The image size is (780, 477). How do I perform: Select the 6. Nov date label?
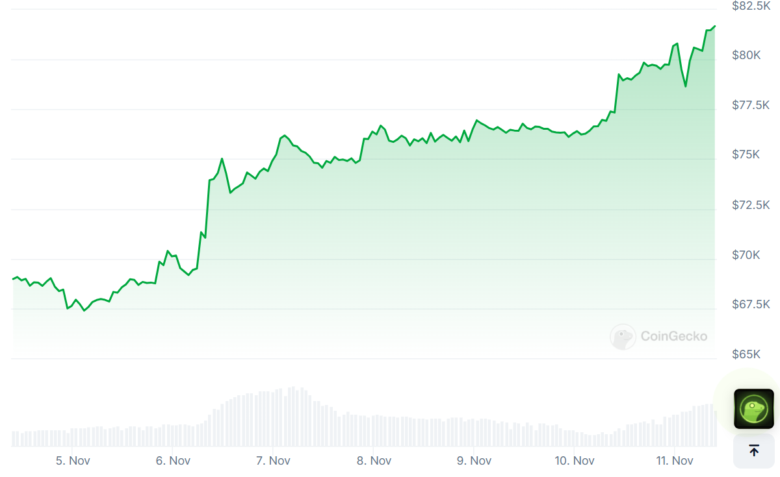[173, 461]
